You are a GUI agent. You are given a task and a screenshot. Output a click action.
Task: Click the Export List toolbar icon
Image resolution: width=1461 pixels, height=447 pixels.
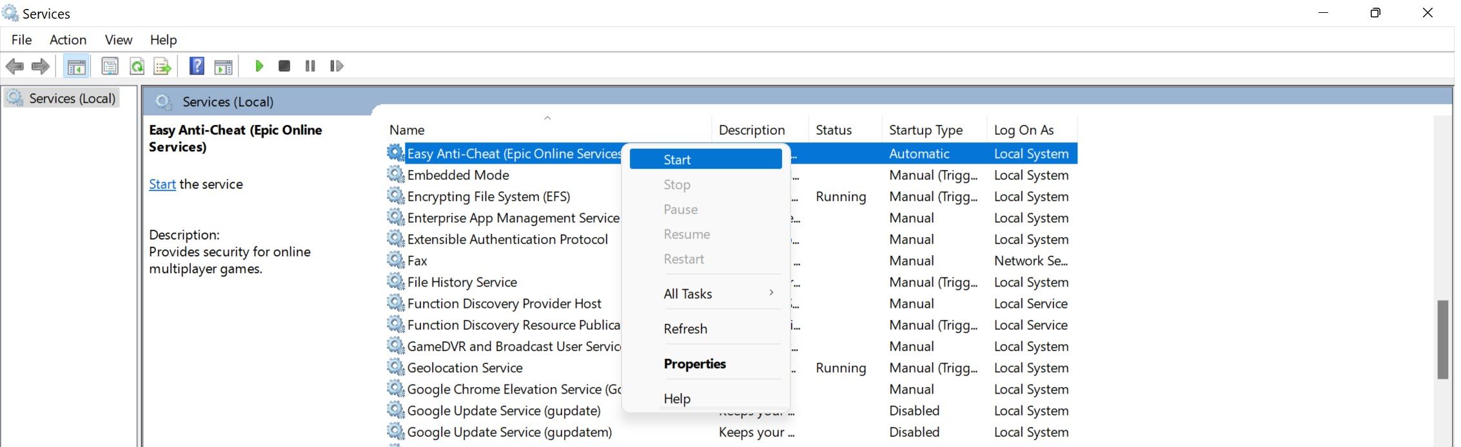click(162, 66)
